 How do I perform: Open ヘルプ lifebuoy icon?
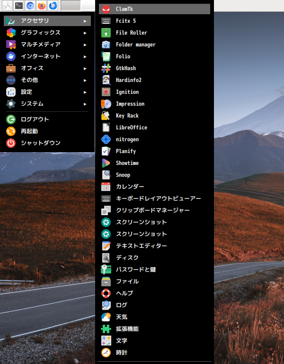point(106,293)
